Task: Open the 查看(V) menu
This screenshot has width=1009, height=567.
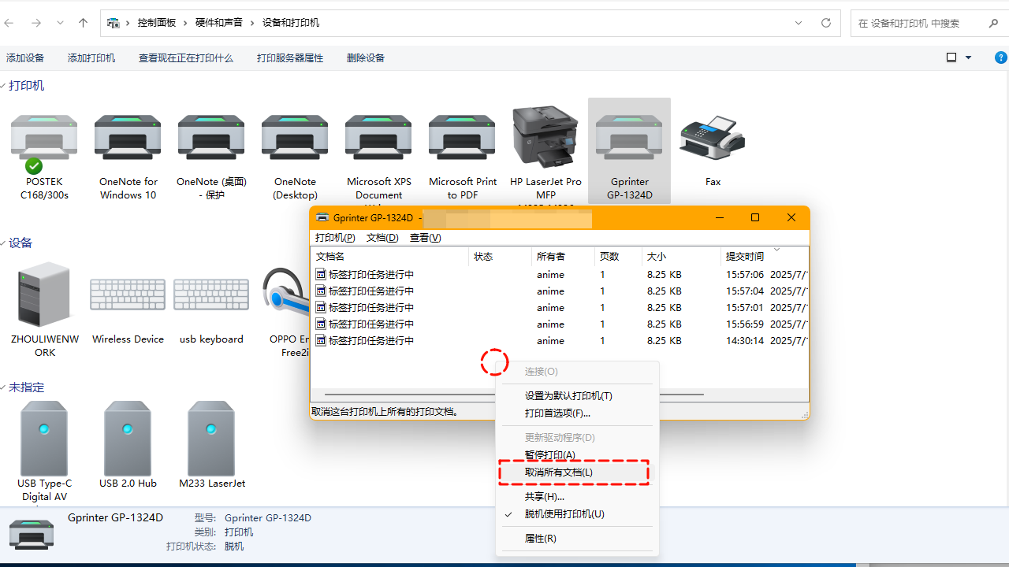Action: pyautogui.click(x=426, y=237)
